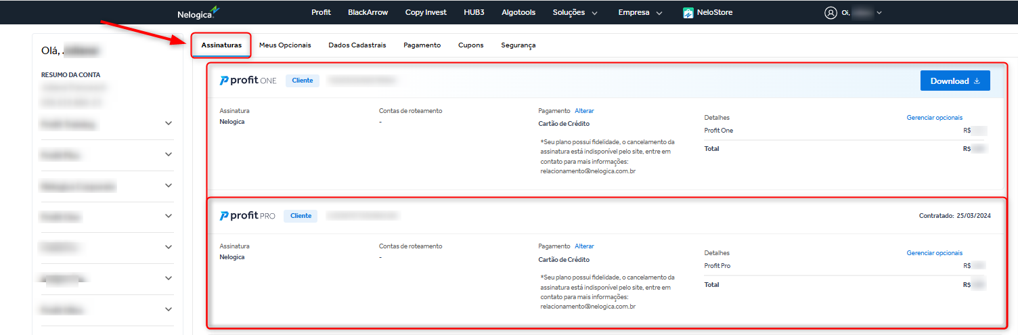Click the blue Download button
Viewport: 1018px width, 335px height.
[x=955, y=81]
